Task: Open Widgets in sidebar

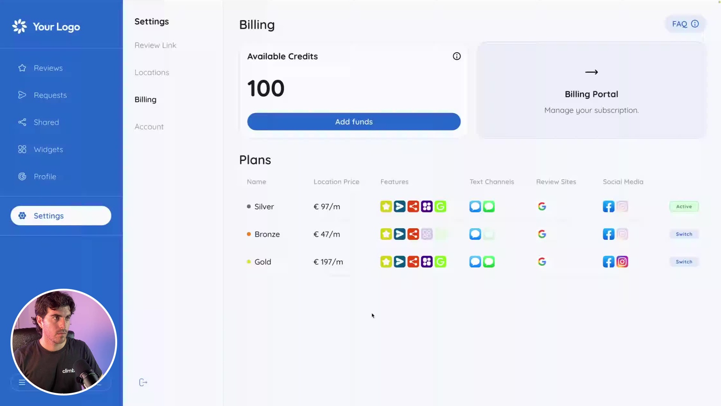Action: point(48,150)
